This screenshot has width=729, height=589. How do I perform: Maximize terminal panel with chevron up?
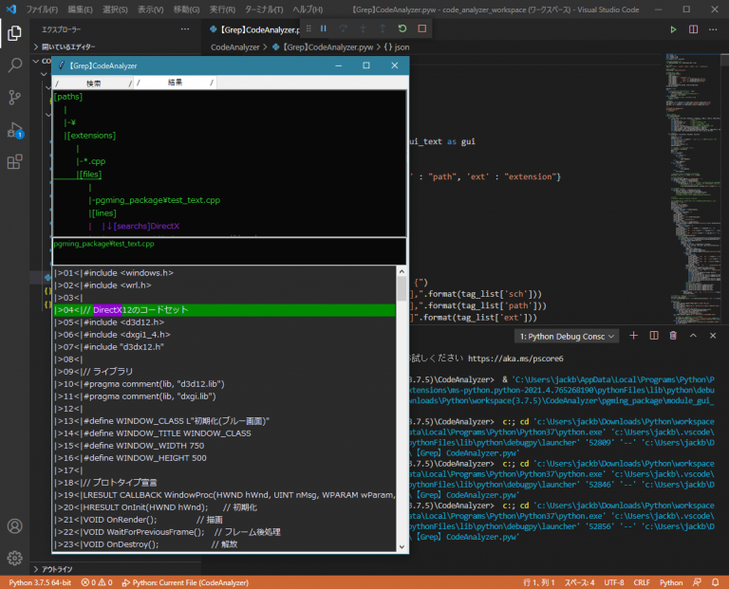[693, 336]
